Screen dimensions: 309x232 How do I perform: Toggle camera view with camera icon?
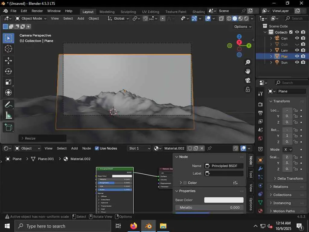[x=248, y=80]
